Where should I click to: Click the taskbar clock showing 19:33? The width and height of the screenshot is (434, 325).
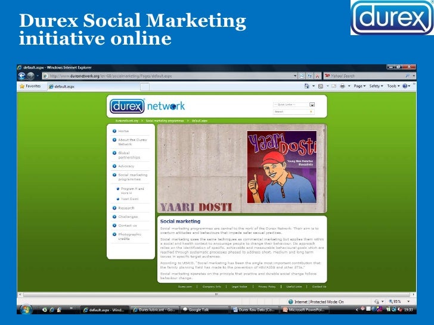click(x=408, y=310)
